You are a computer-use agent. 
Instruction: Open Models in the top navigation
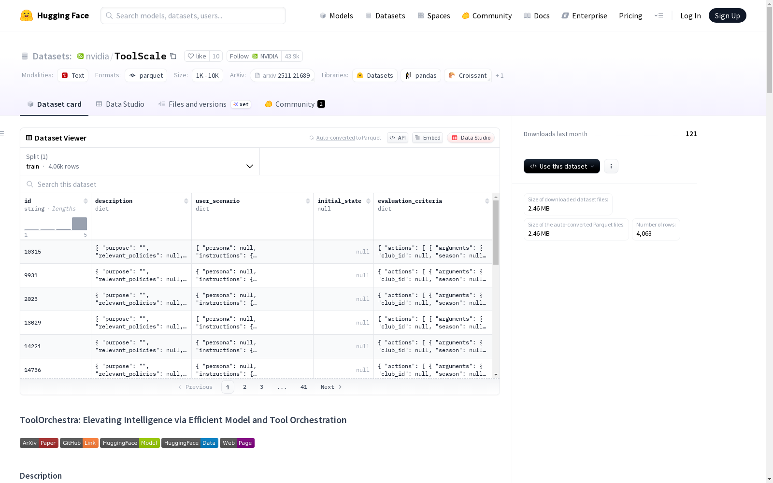coord(336,15)
